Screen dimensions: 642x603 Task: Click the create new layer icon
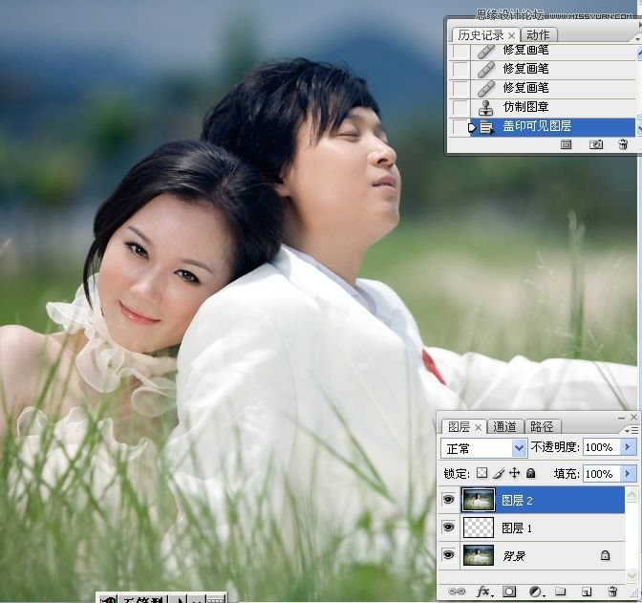pos(587,592)
